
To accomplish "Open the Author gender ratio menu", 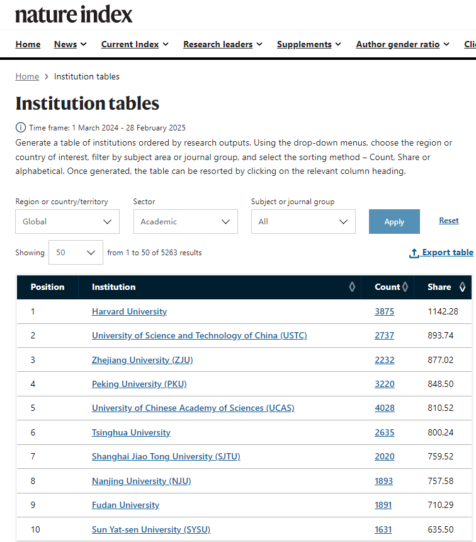I will [402, 44].
